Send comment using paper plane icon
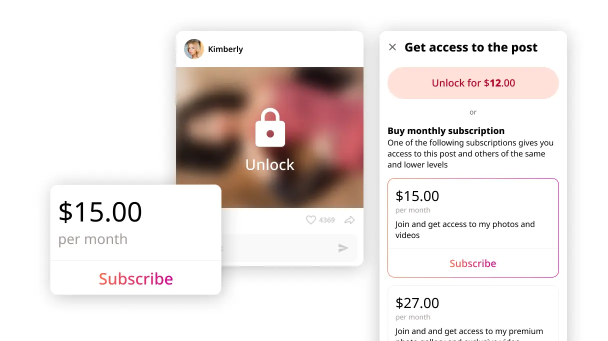This screenshot has width=608, height=341. 343,248
